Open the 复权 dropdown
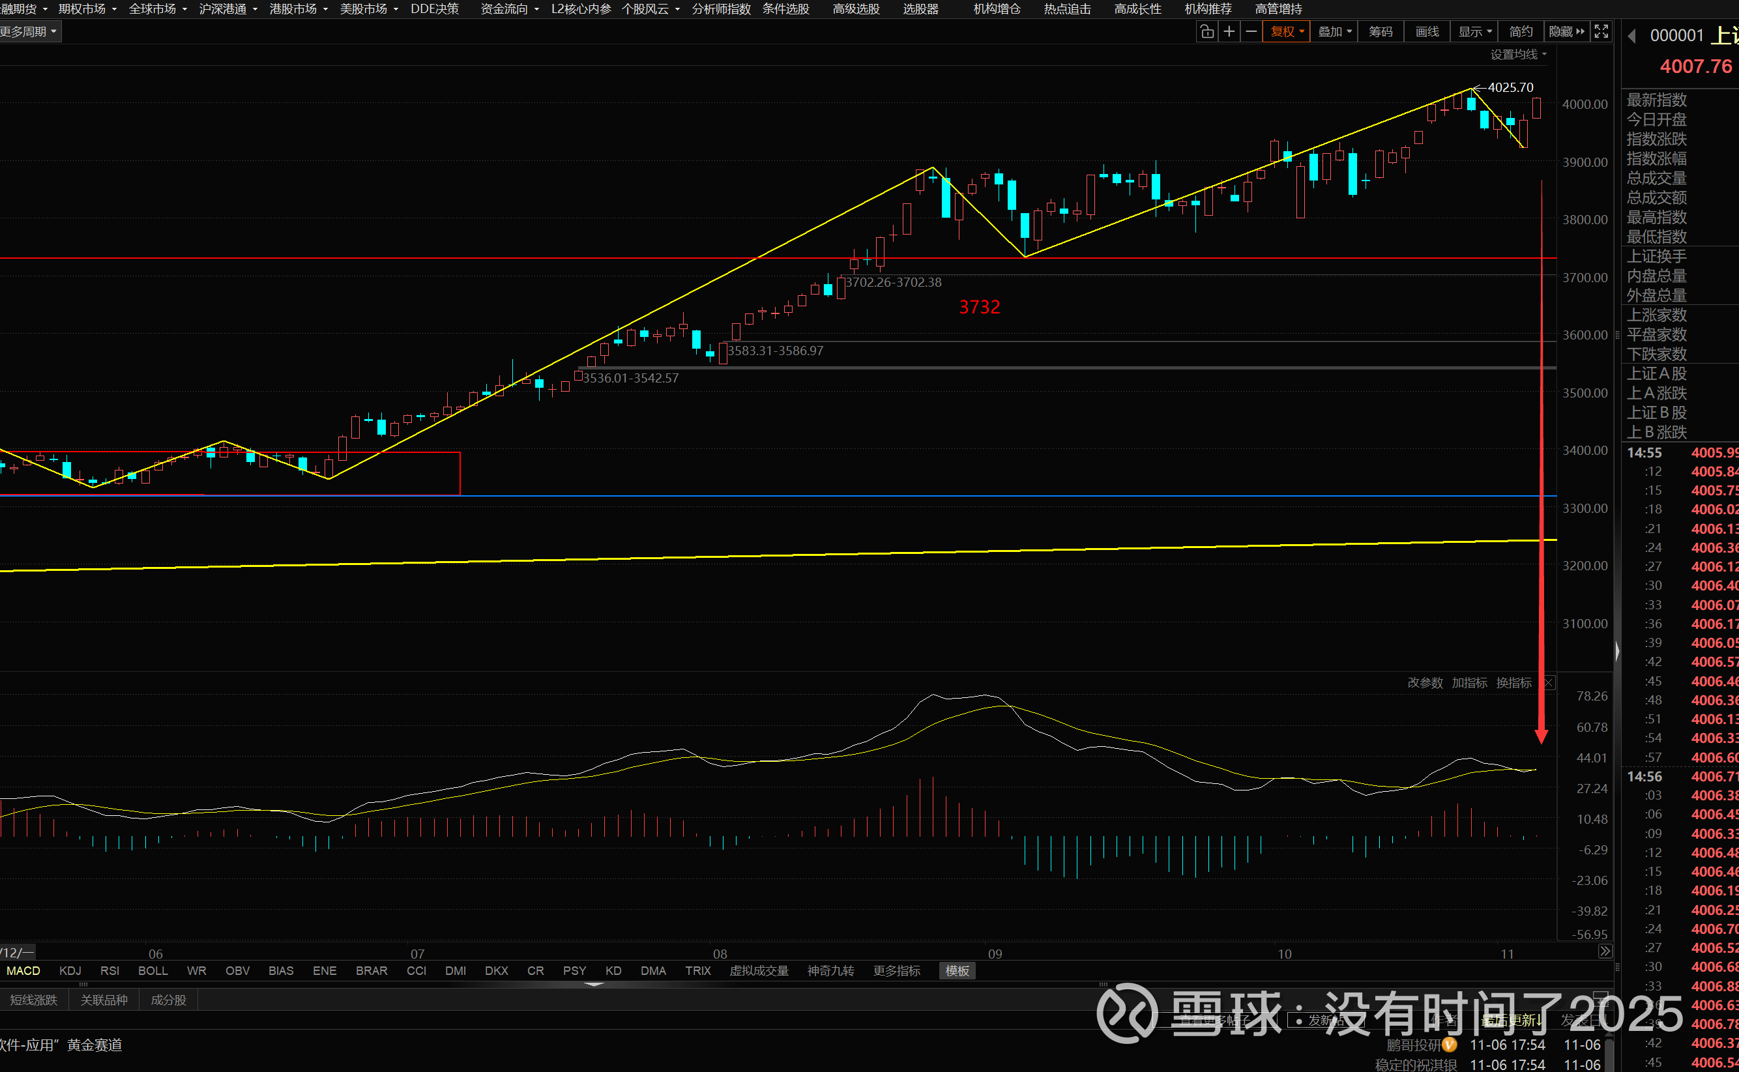1739x1072 pixels. 1287,32
